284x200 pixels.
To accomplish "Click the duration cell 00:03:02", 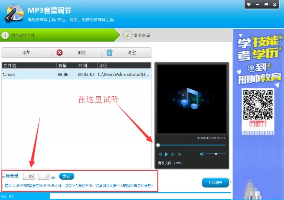I will pyautogui.click(x=86, y=74).
